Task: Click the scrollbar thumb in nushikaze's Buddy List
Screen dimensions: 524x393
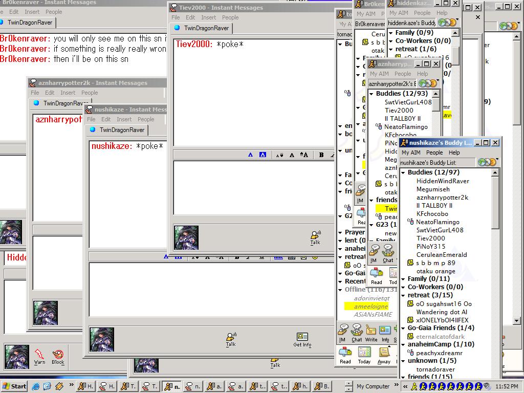Action: [x=495, y=203]
